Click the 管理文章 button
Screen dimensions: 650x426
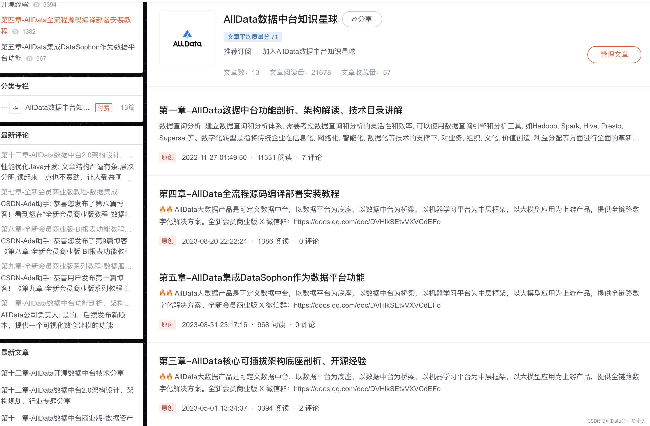(x=614, y=54)
